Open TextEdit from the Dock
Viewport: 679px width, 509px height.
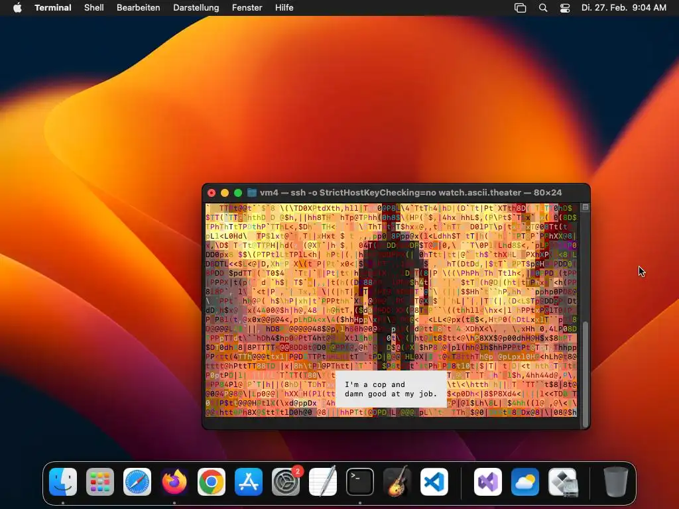click(323, 481)
